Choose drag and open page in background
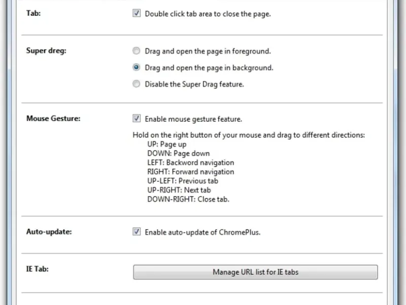This screenshot has width=406, height=305. pyautogui.click(x=136, y=68)
